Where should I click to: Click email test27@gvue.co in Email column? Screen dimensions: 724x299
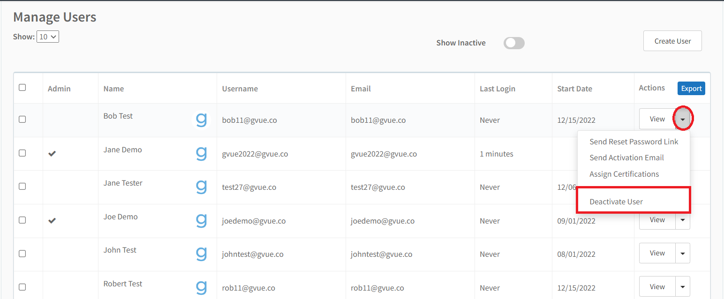tap(378, 187)
